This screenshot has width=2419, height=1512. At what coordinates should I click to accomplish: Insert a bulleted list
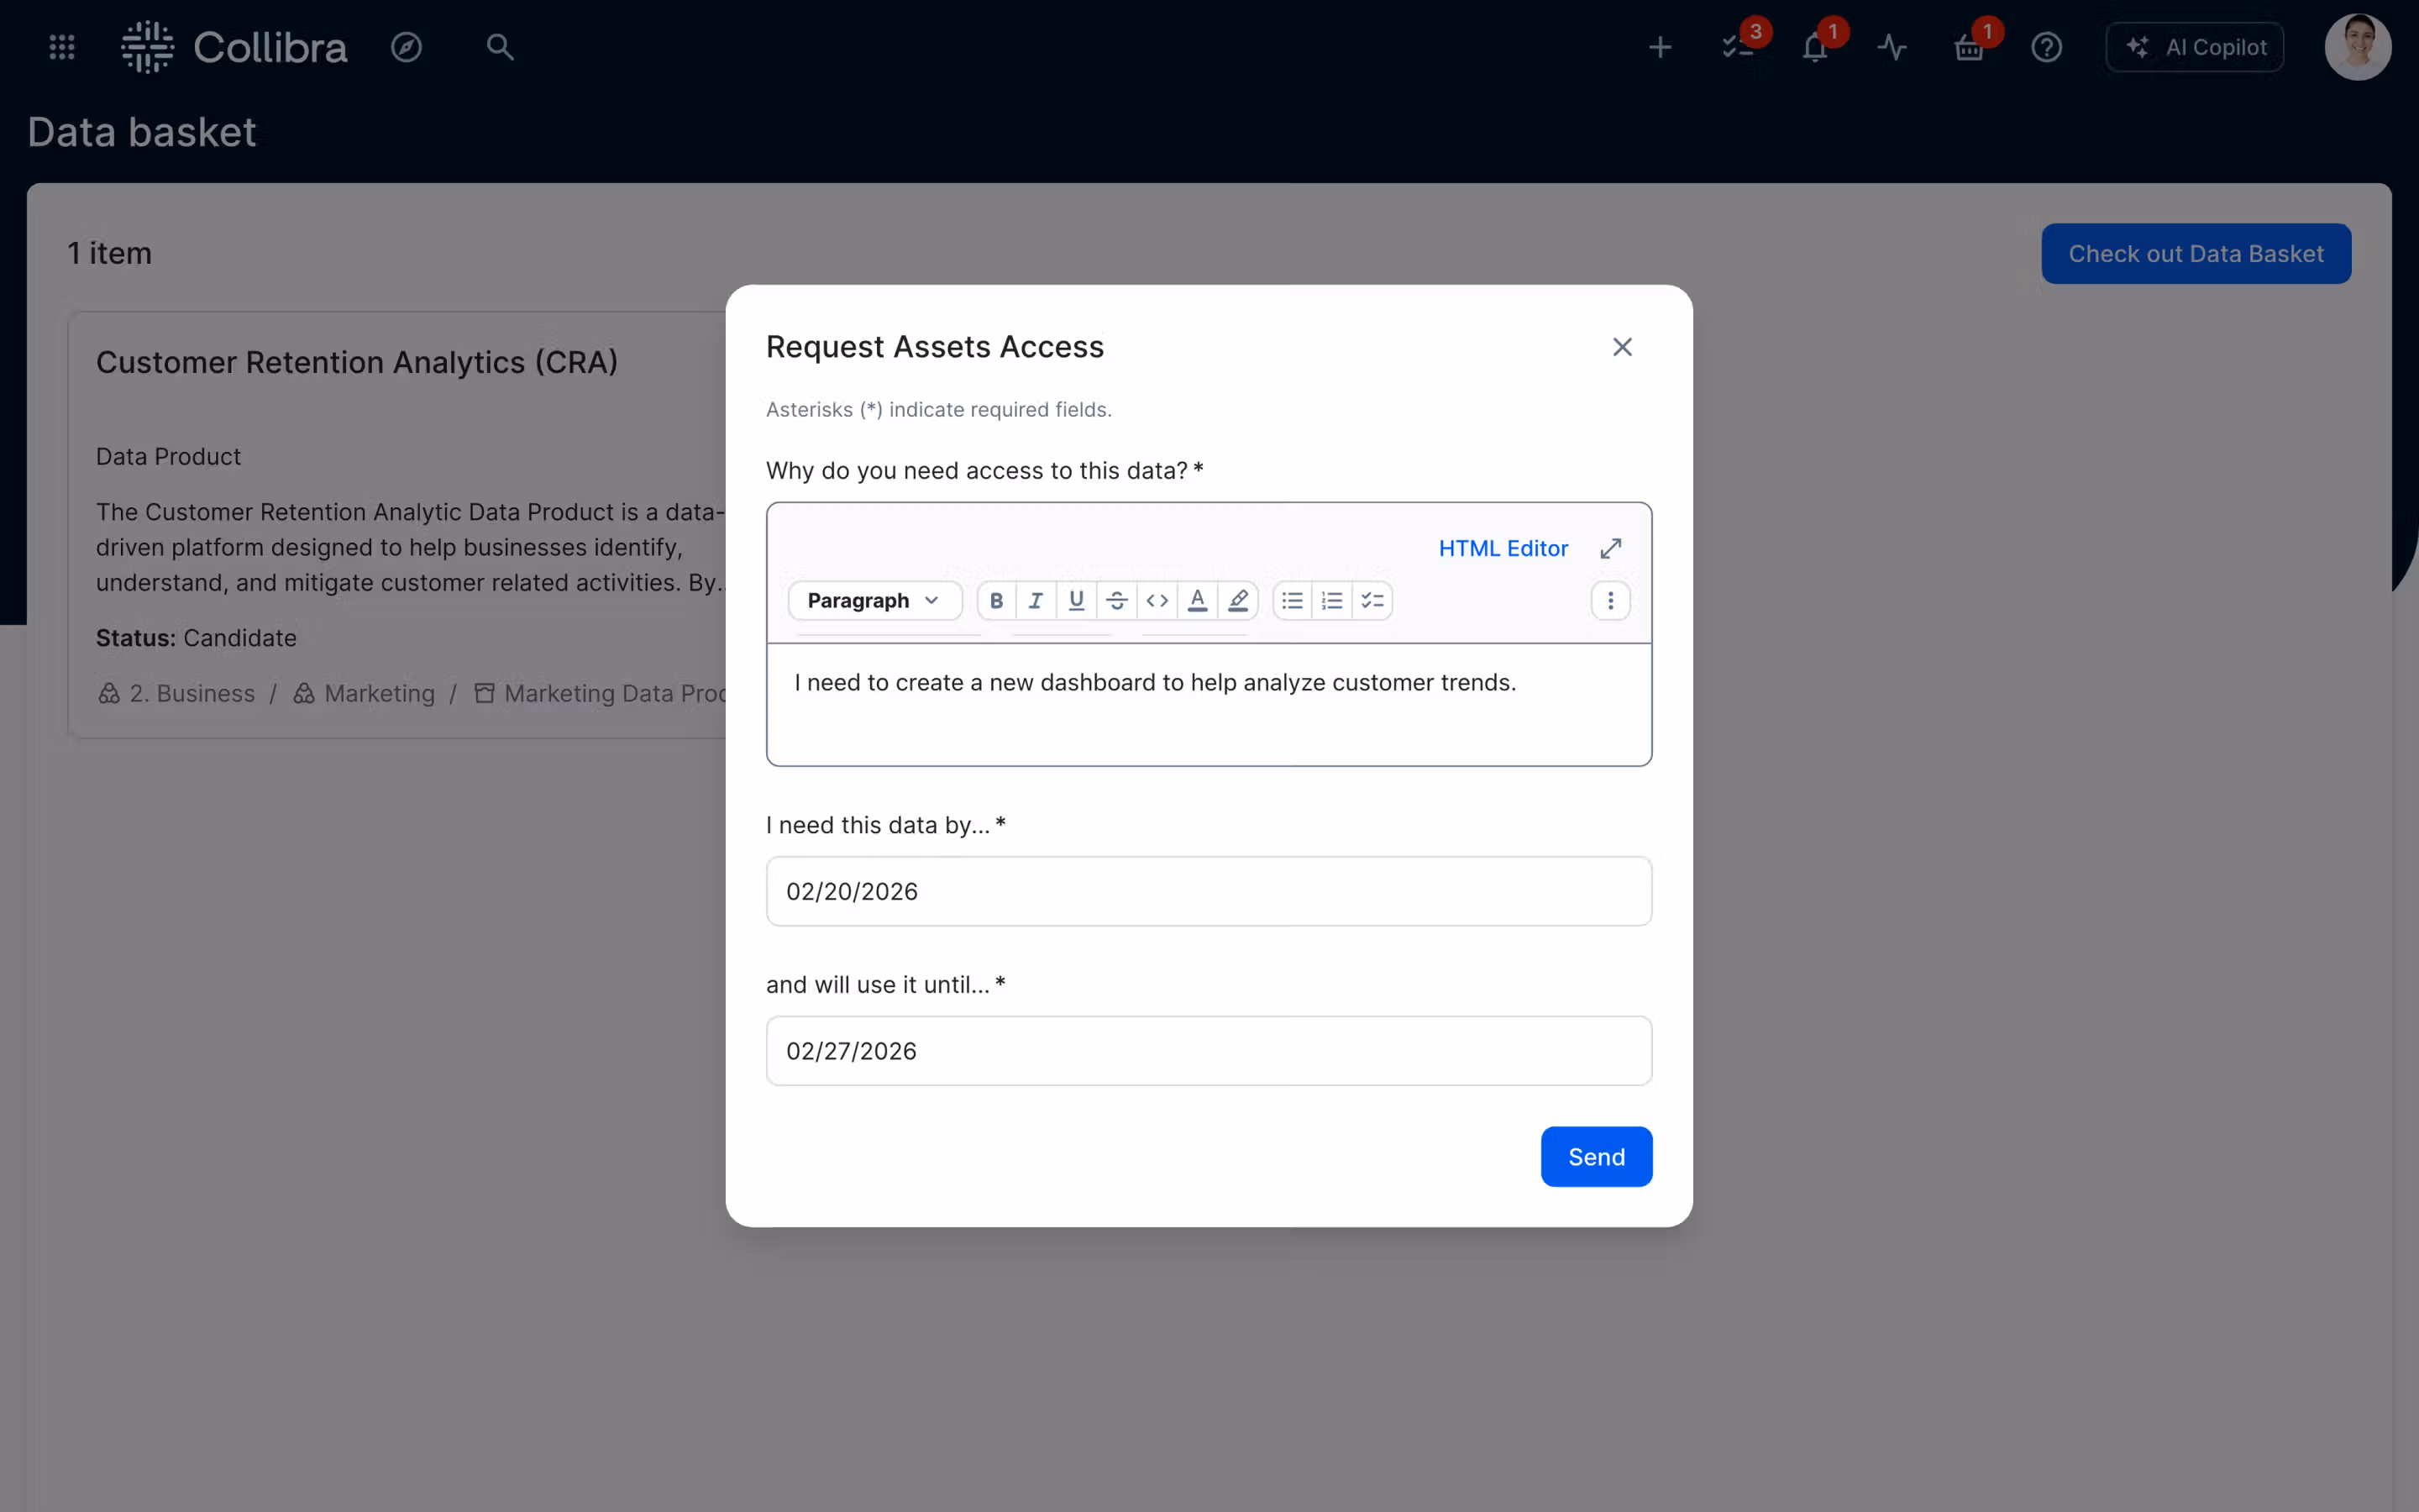click(x=1293, y=600)
